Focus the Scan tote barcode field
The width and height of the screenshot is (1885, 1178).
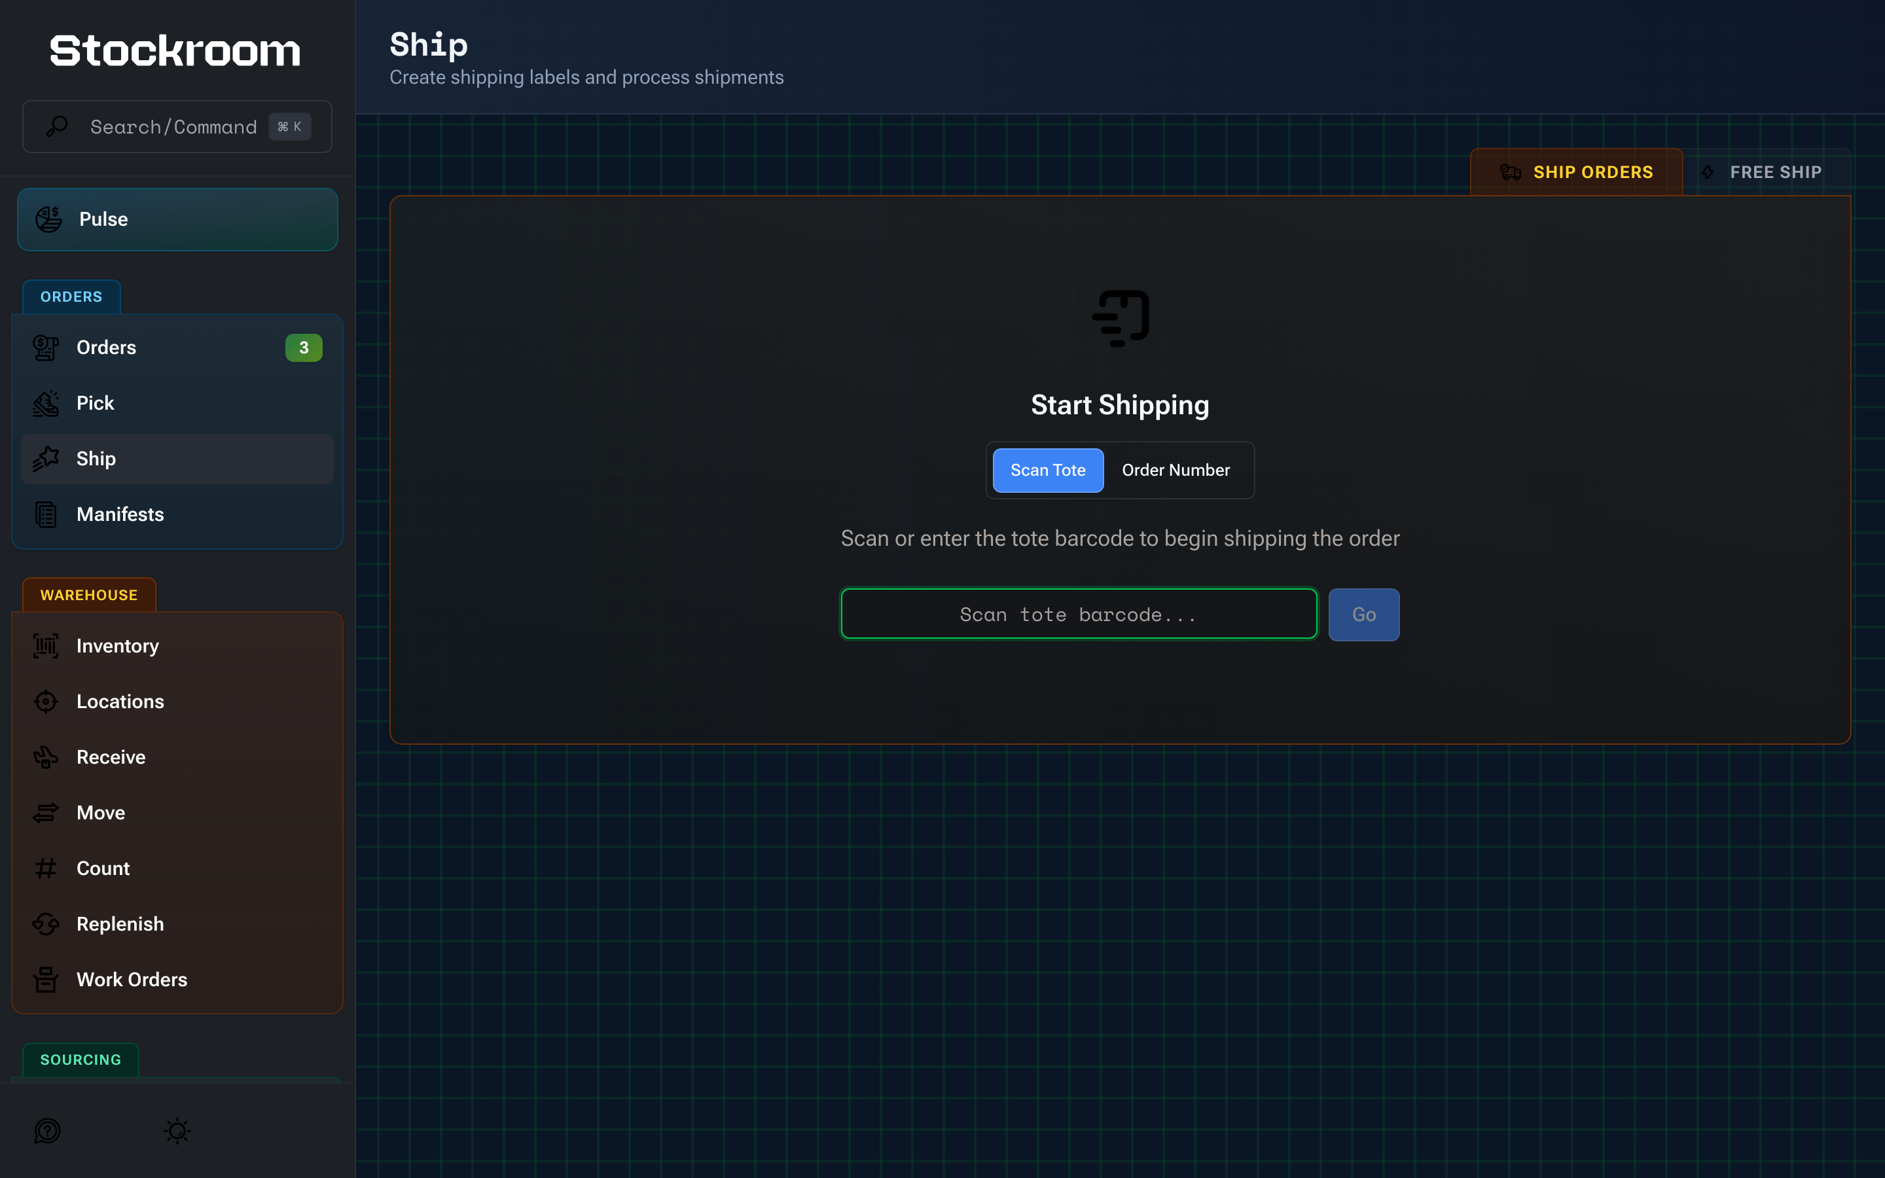(1079, 614)
